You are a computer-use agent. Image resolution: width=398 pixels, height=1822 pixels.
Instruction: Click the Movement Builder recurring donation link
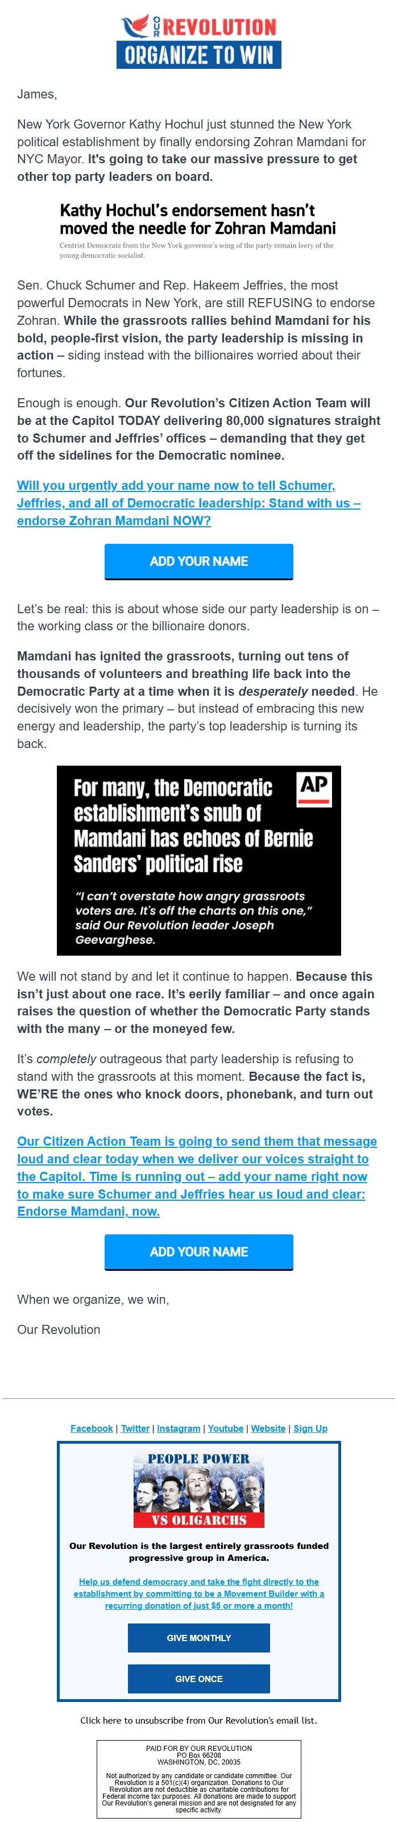click(x=198, y=1593)
